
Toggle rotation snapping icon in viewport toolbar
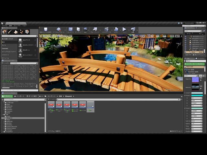tap(161, 36)
